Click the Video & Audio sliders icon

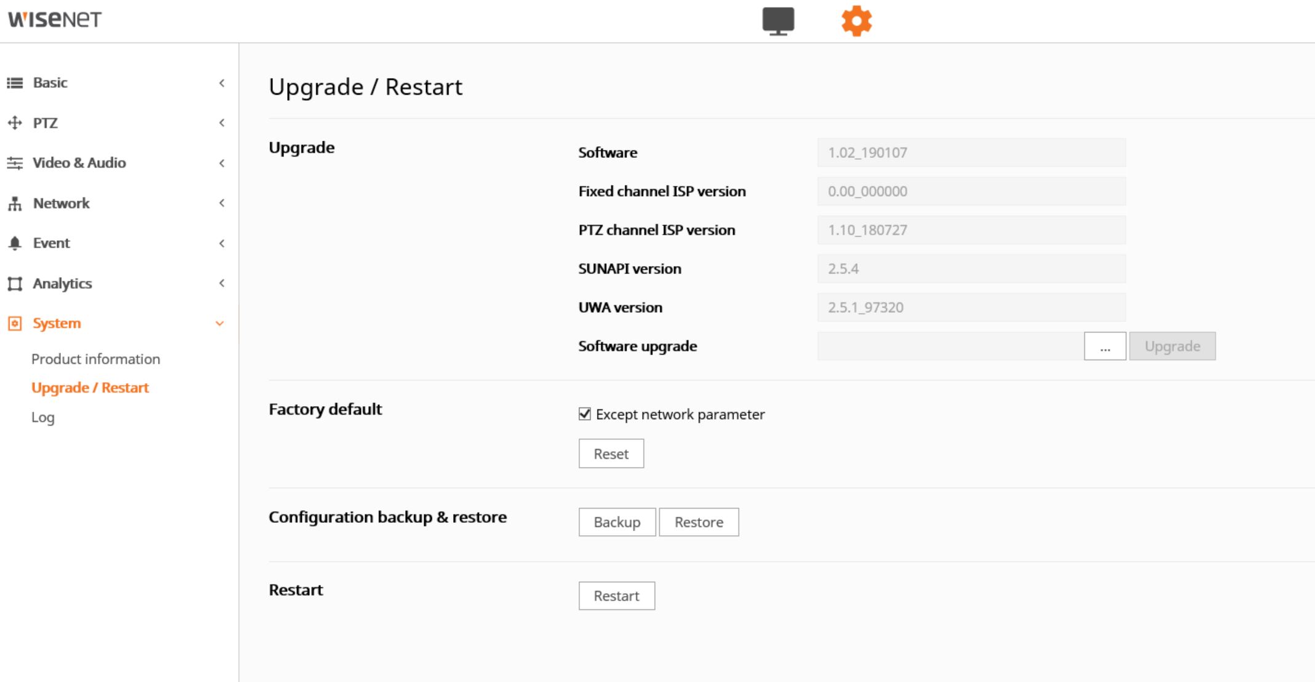tap(15, 163)
